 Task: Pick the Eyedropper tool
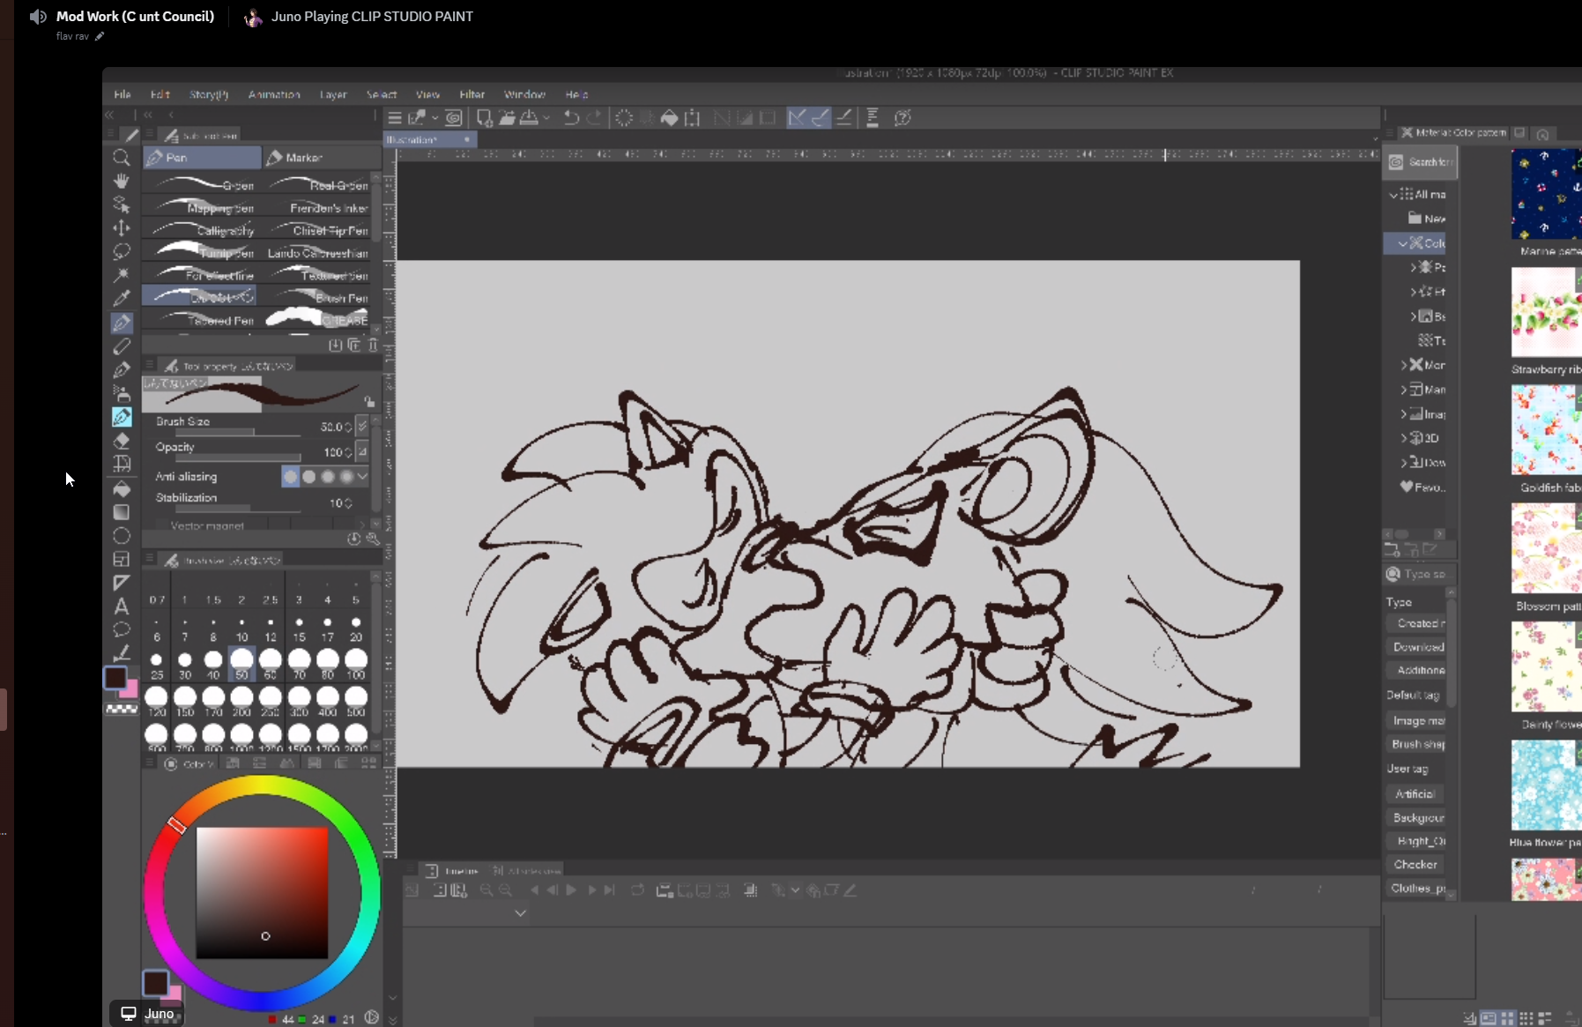click(122, 299)
